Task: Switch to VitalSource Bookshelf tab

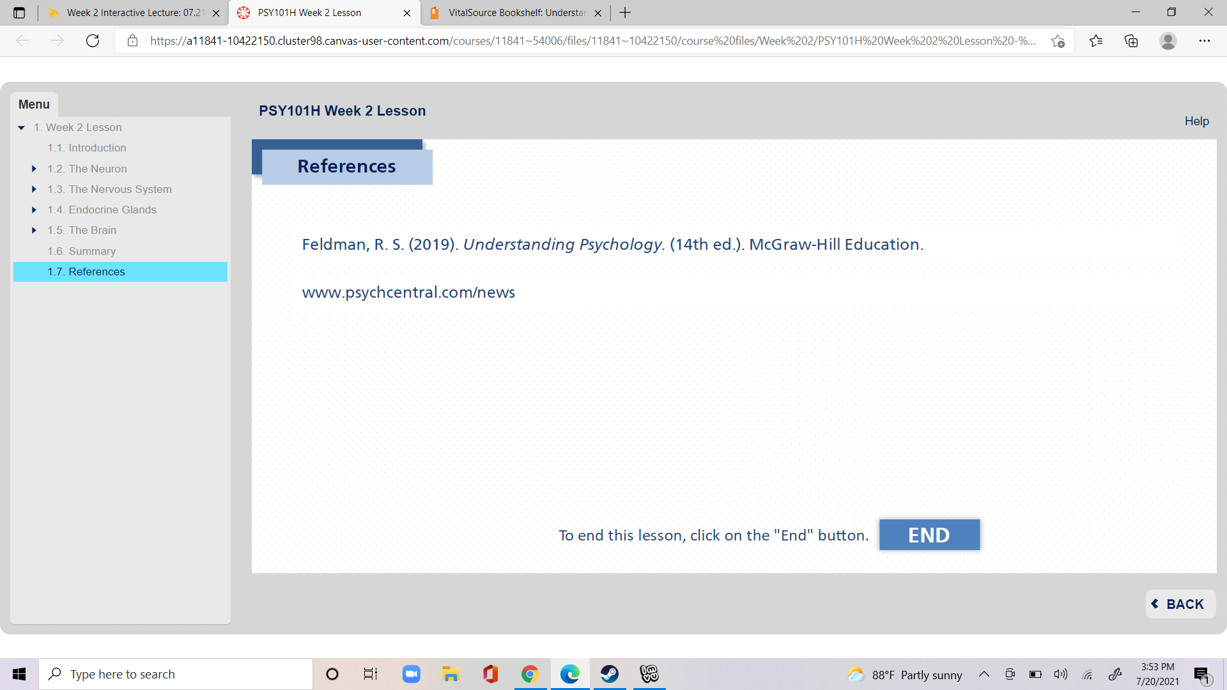Action: click(516, 13)
